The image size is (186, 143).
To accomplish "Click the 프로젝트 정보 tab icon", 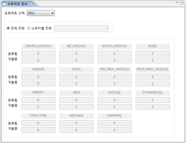I will click(4, 4).
